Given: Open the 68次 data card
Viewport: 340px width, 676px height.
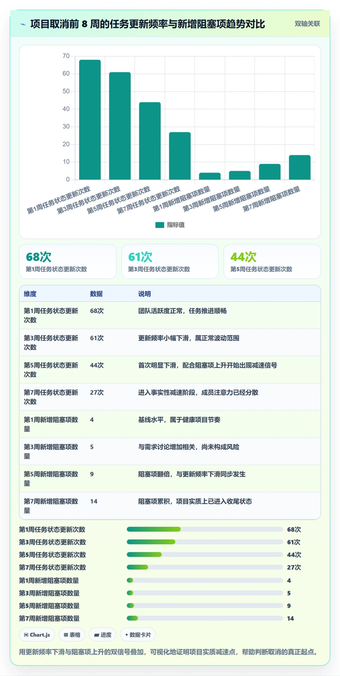Looking at the screenshot, I should coord(68,261).
